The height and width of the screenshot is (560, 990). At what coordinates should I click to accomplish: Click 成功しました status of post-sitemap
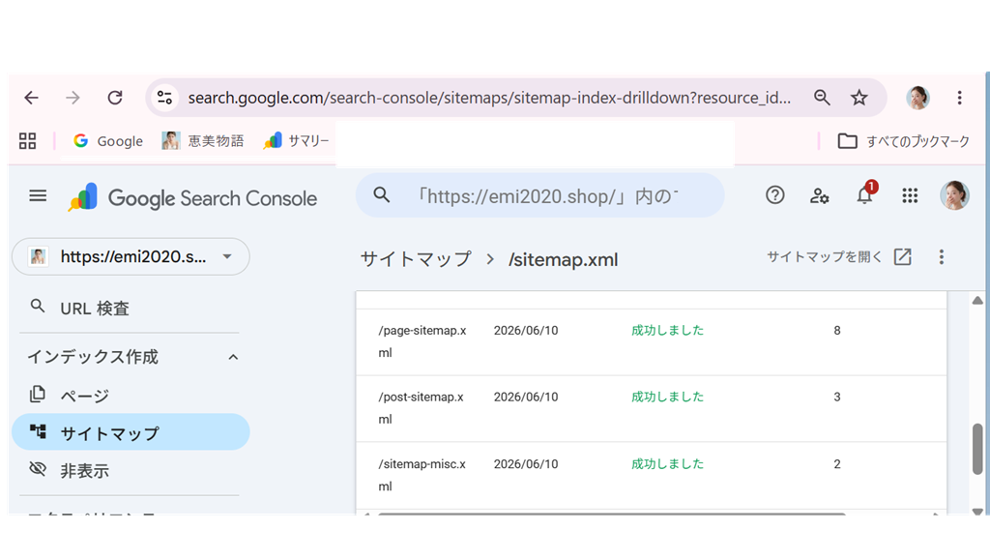tap(667, 397)
